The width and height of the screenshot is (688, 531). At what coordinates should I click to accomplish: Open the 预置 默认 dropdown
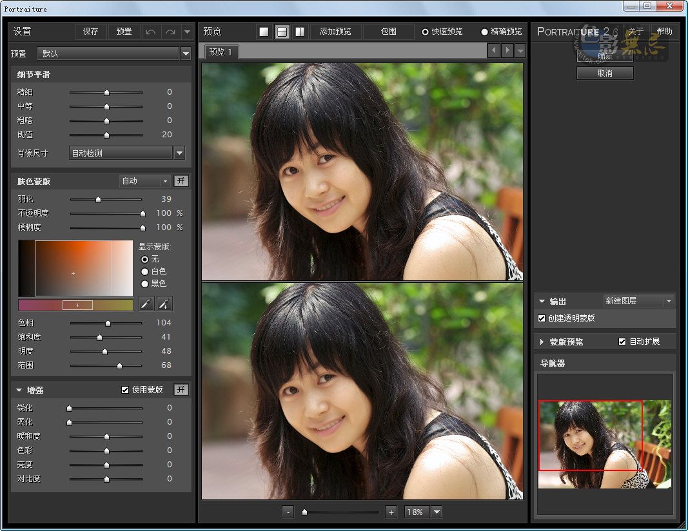coord(186,53)
